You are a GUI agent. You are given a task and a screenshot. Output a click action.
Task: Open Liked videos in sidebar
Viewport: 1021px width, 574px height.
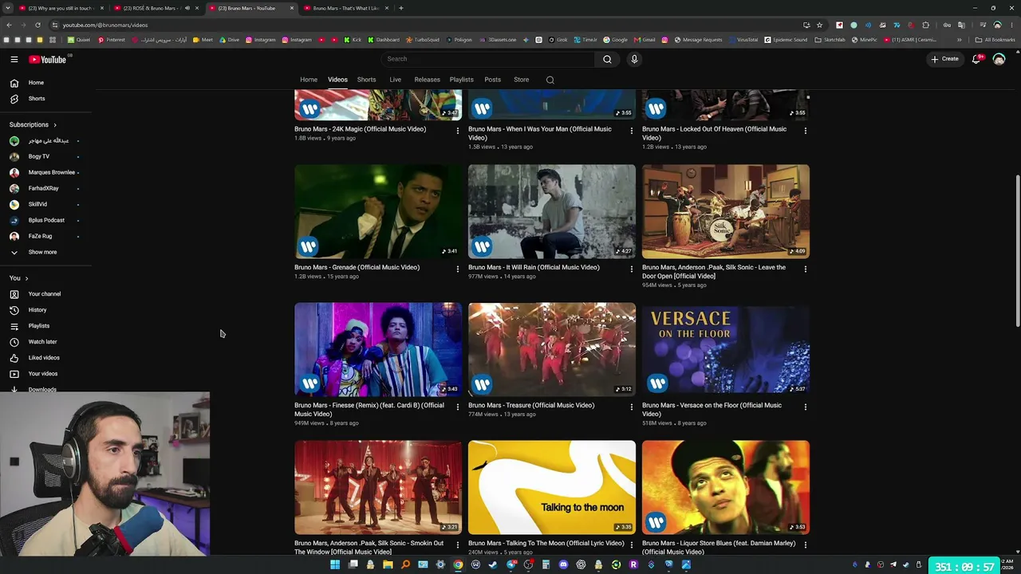coord(45,358)
